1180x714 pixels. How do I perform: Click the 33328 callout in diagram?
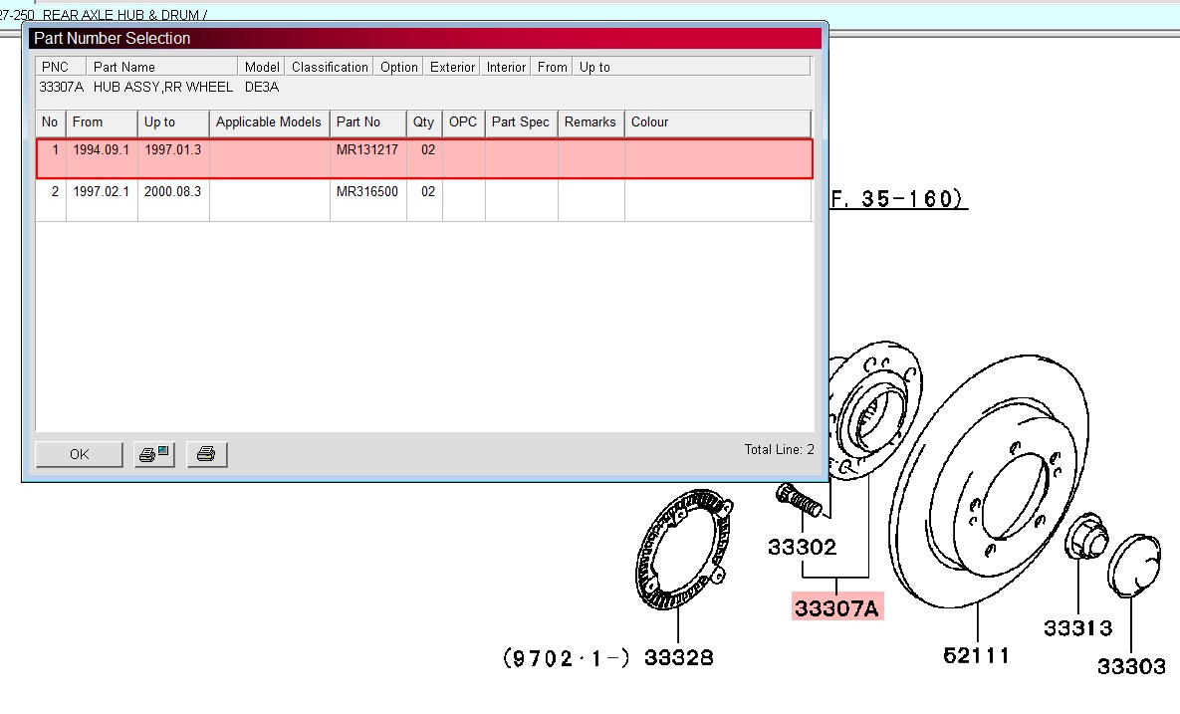[679, 657]
